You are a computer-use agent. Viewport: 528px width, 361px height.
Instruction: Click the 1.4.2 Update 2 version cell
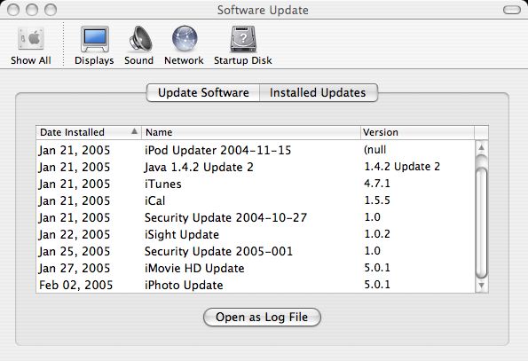(x=402, y=167)
